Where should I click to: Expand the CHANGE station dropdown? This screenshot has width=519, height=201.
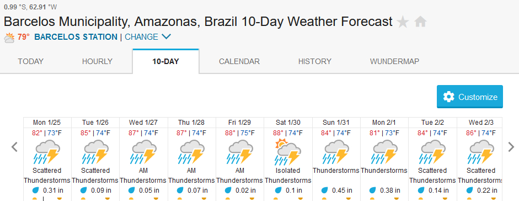[148, 37]
